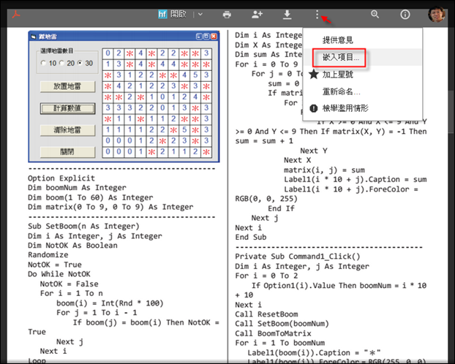Click the add-person share icon
The image size is (455, 364).
[x=257, y=14]
